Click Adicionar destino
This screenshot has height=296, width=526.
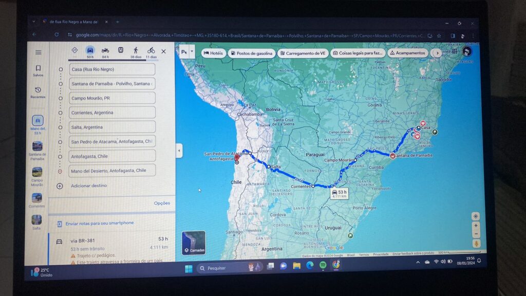(88, 186)
